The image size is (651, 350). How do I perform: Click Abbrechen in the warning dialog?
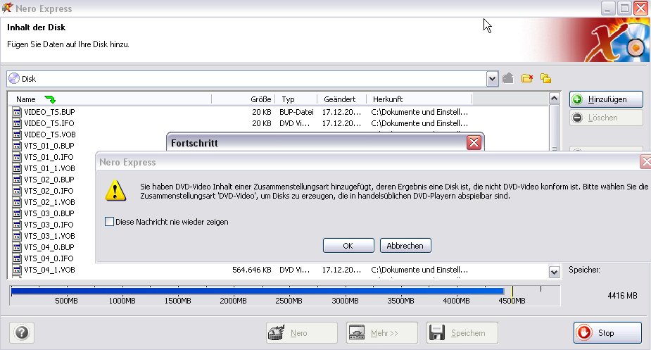[405, 246]
